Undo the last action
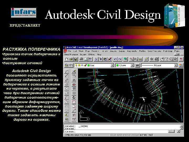Viewport: 189px width, 142px height. [115, 59]
